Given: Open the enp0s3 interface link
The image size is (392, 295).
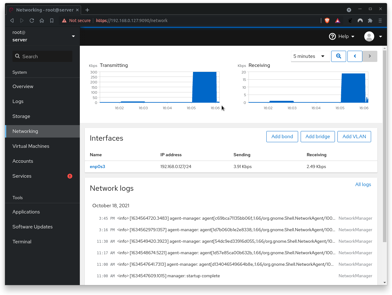Looking at the screenshot, I should (97, 166).
